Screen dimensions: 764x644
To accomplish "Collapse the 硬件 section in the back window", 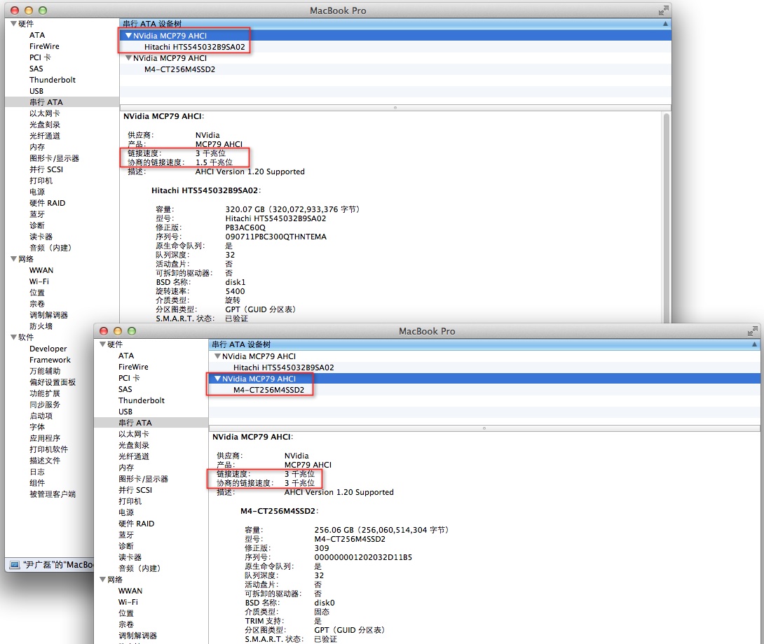I will tap(13, 23).
